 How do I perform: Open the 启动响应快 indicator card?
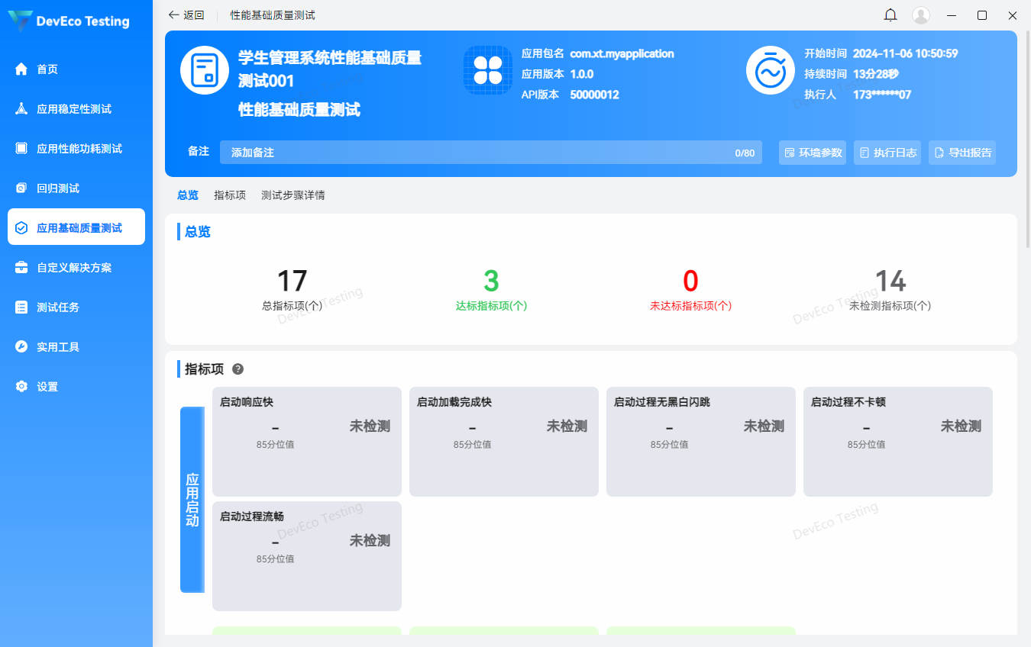point(307,442)
